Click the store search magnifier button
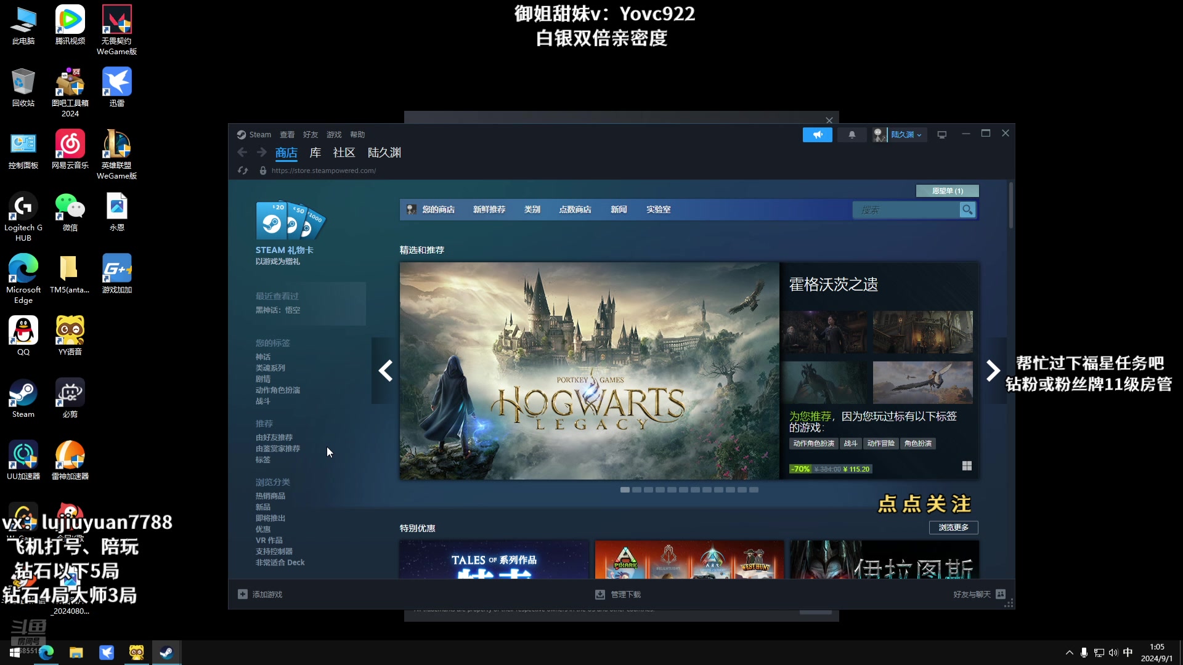 tap(967, 211)
